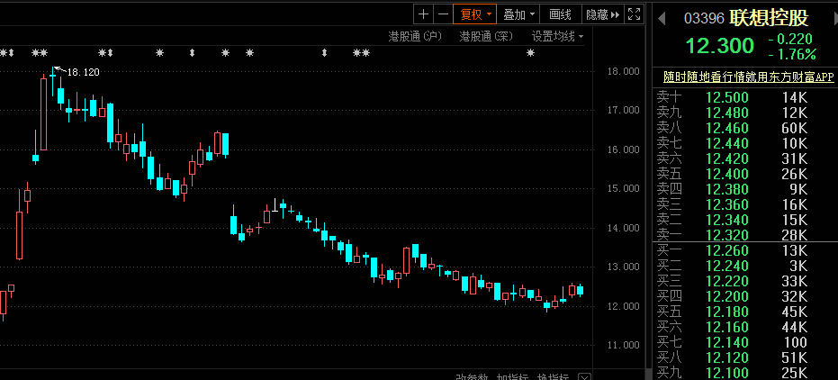Select the 画线 drawing tool tab
This screenshot has height=380, width=838.
coord(561,14)
